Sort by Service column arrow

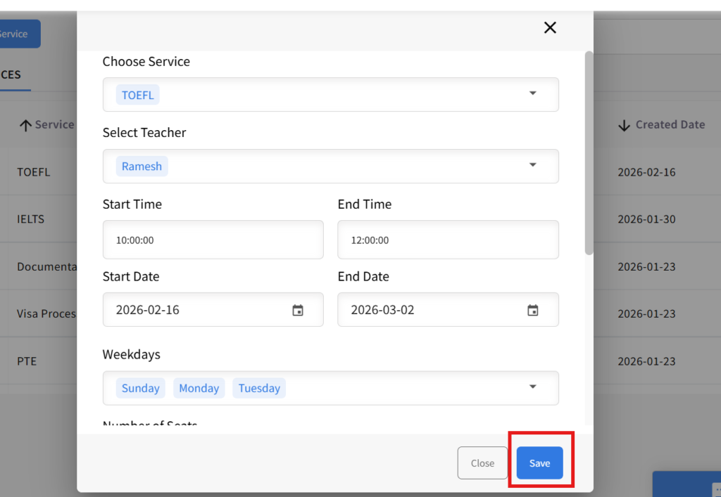(26, 125)
